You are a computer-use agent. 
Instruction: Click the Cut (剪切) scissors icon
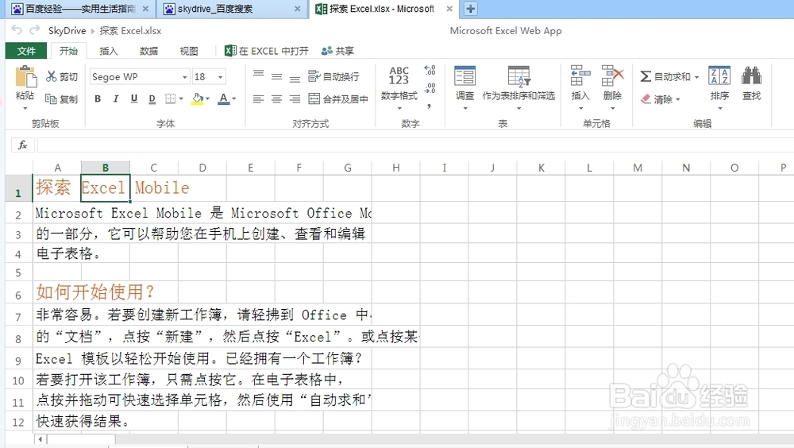pos(52,76)
